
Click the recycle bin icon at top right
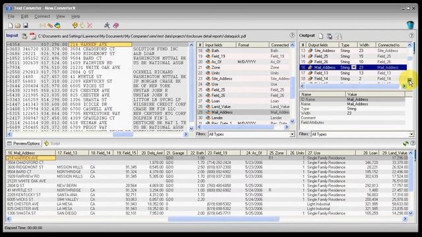tap(410, 25)
